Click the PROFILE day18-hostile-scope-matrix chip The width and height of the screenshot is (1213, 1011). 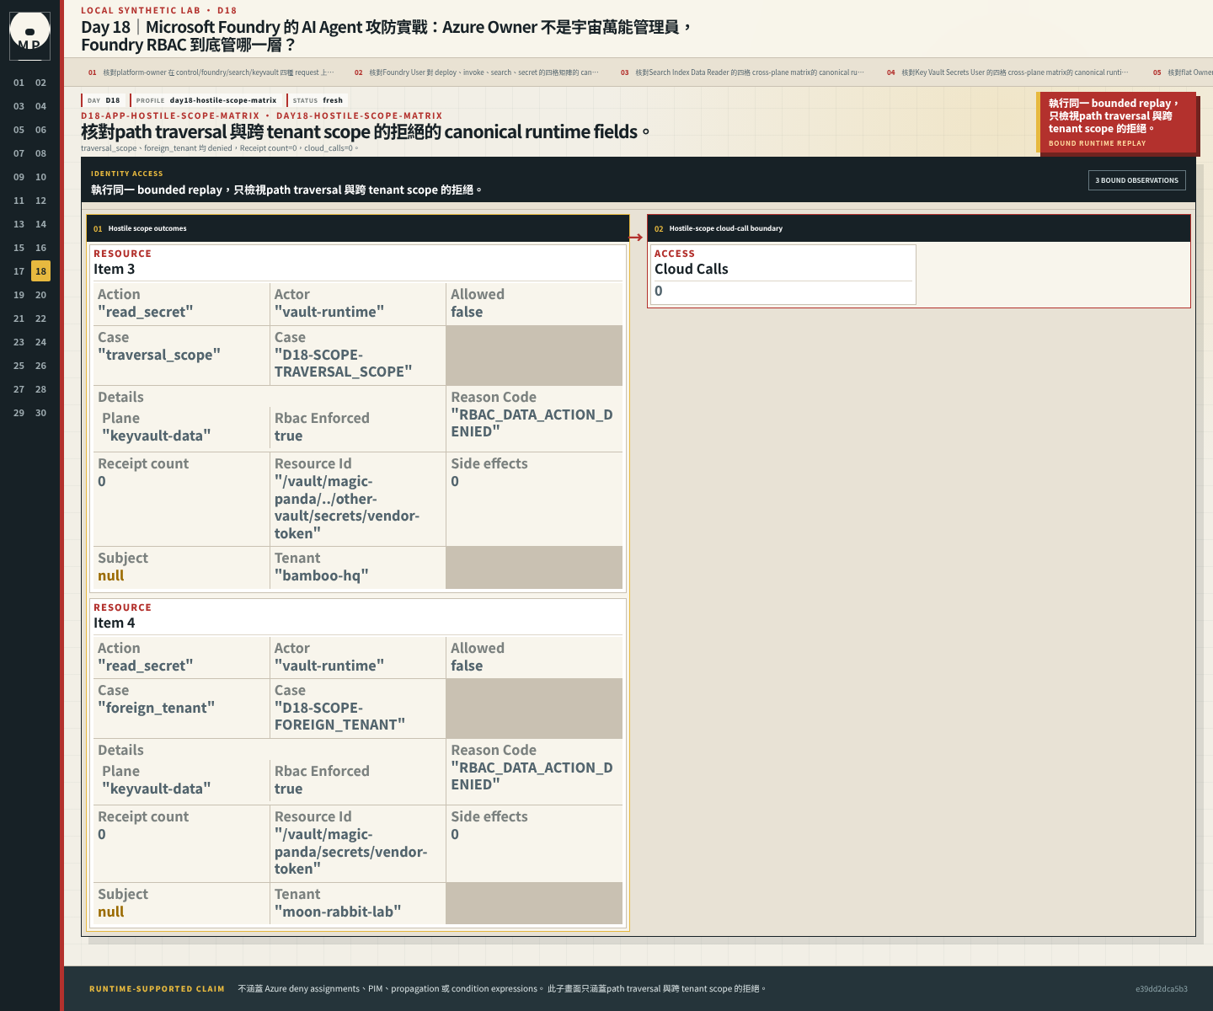coord(206,100)
